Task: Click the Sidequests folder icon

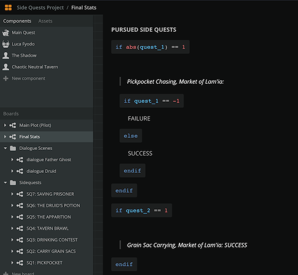Action: tap(13, 183)
